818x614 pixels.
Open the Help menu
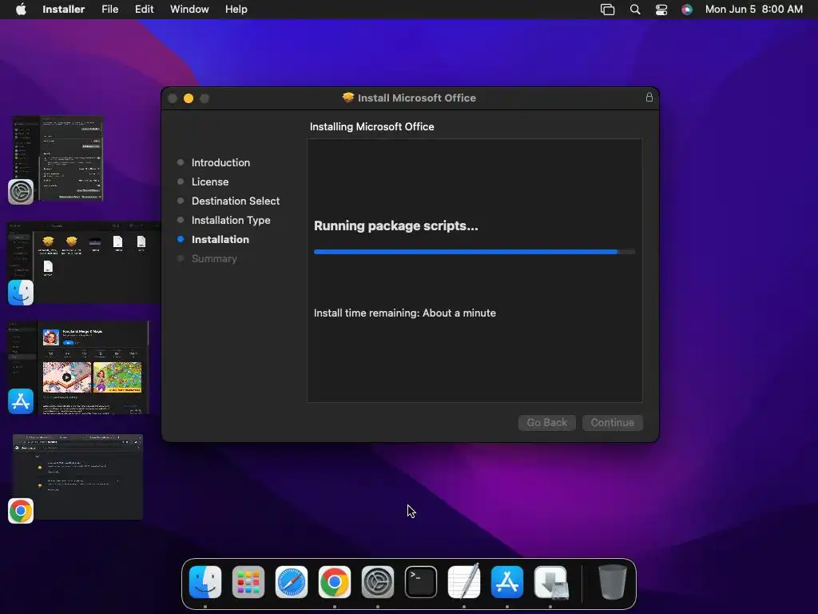(x=236, y=10)
